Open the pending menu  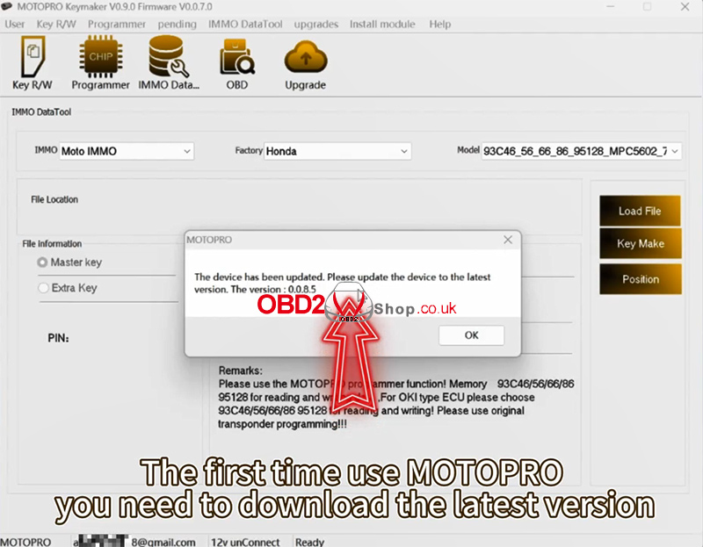(178, 25)
